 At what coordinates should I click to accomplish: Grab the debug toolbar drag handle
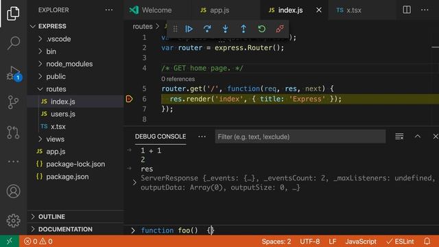click(175, 29)
